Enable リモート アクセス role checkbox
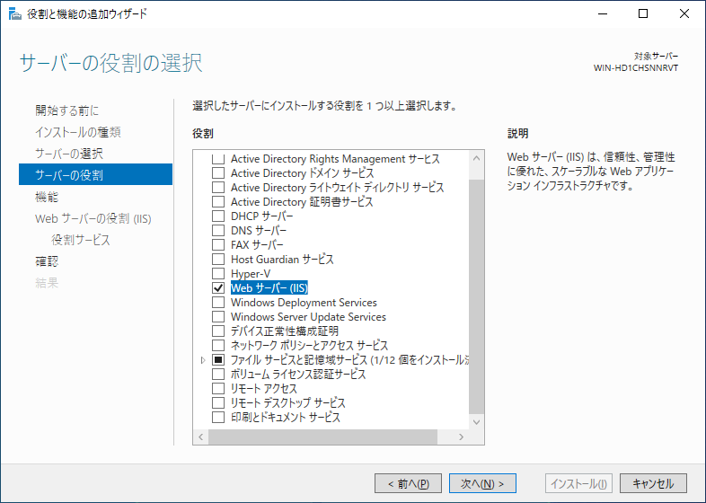 point(218,389)
